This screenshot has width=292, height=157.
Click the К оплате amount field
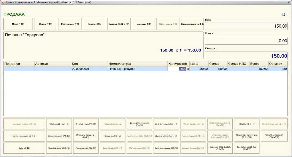pyautogui.click(x=246, y=56)
